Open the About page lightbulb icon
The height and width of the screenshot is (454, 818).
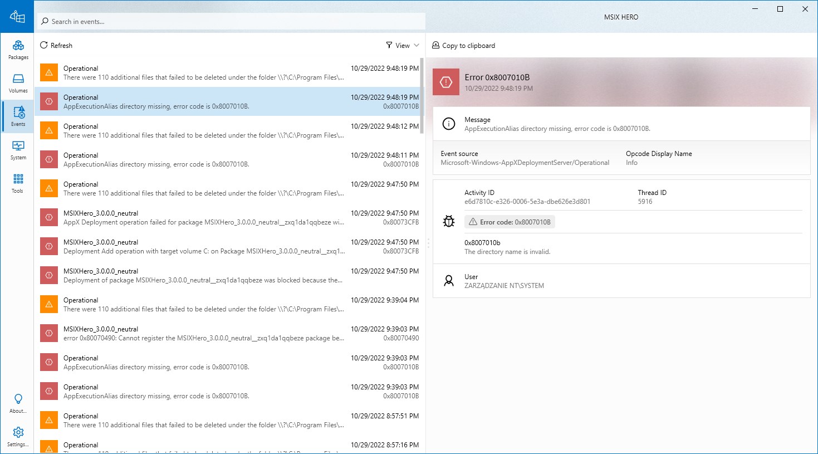click(x=18, y=399)
